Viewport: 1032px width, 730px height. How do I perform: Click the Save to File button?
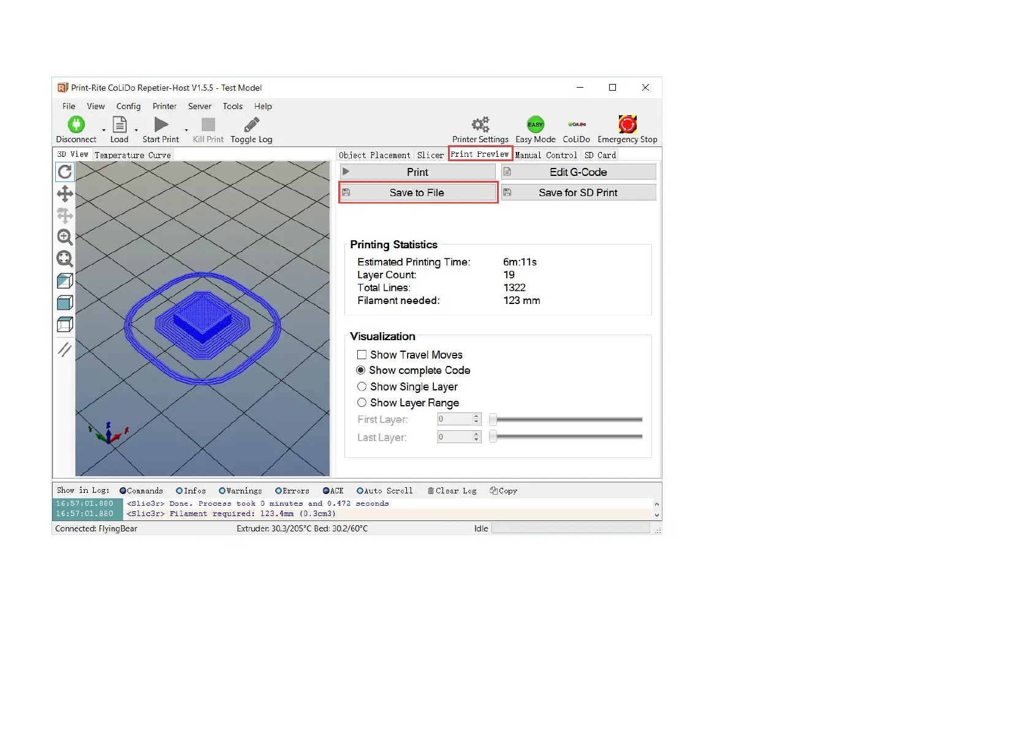pyautogui.click(x=417, y=192)
